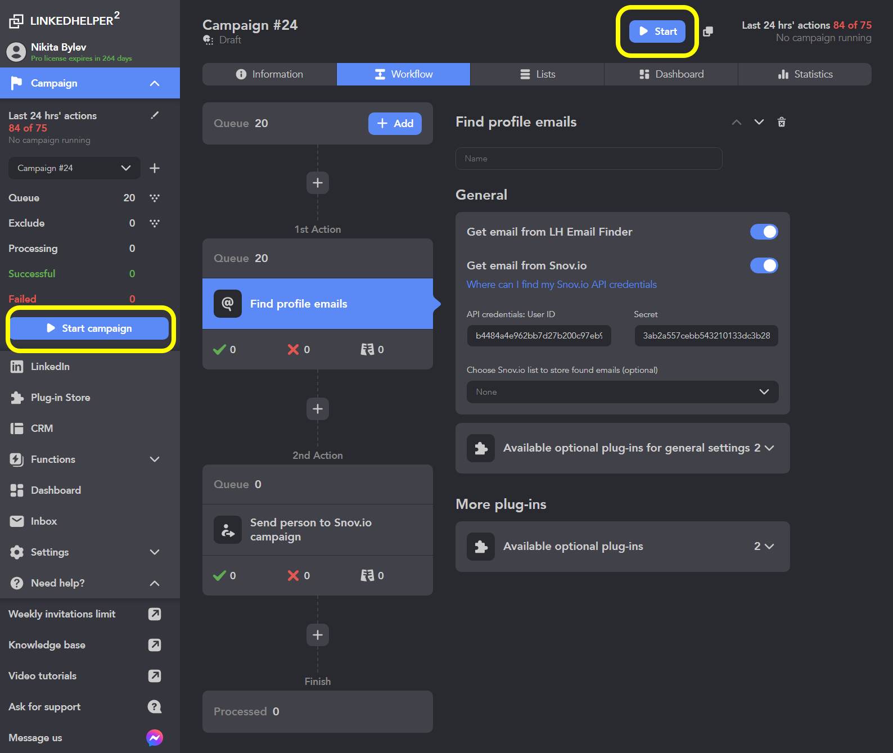View skipped count of Find profile emails
Viewport: 893px width, 753px height.
click(372, 350)
